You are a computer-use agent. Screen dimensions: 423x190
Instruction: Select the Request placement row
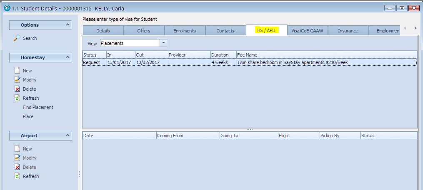pyautogui.click(x=249, y=62)
